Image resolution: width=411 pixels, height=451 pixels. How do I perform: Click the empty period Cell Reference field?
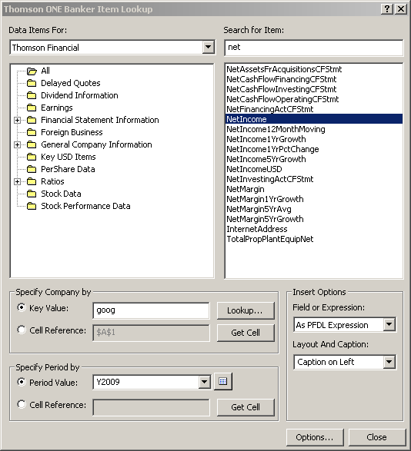[151, 407]
